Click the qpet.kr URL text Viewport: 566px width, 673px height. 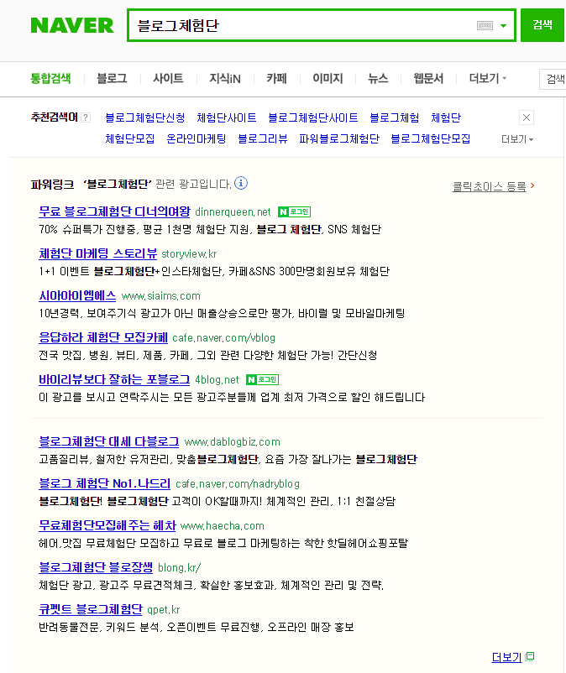click(163, 610)
